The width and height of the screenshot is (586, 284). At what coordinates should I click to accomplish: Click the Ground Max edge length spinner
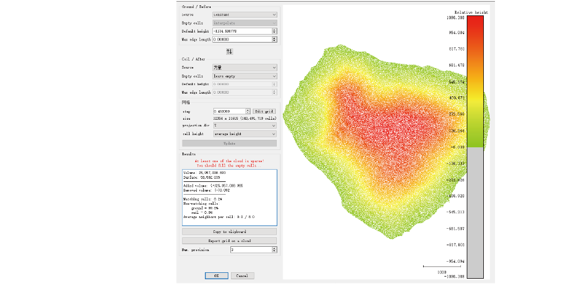[x=275, y=39]
